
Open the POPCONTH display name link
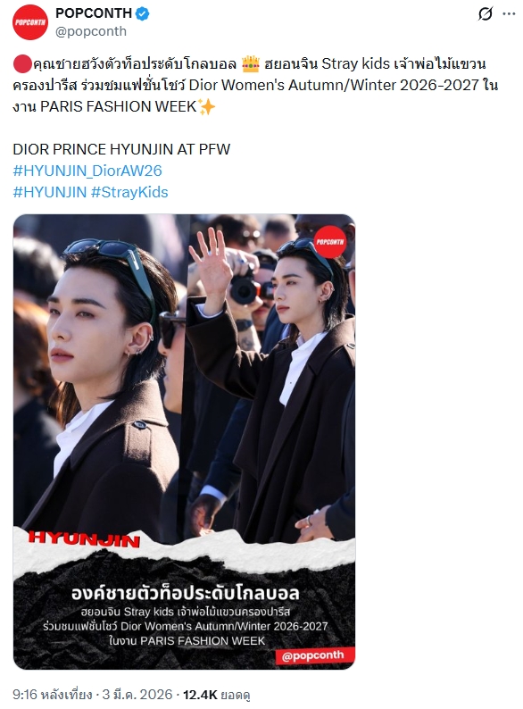pos(94,13)
